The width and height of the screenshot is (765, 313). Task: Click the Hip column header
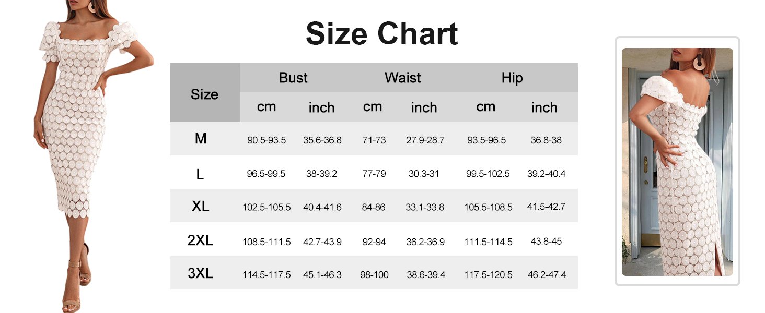[512, 78]
